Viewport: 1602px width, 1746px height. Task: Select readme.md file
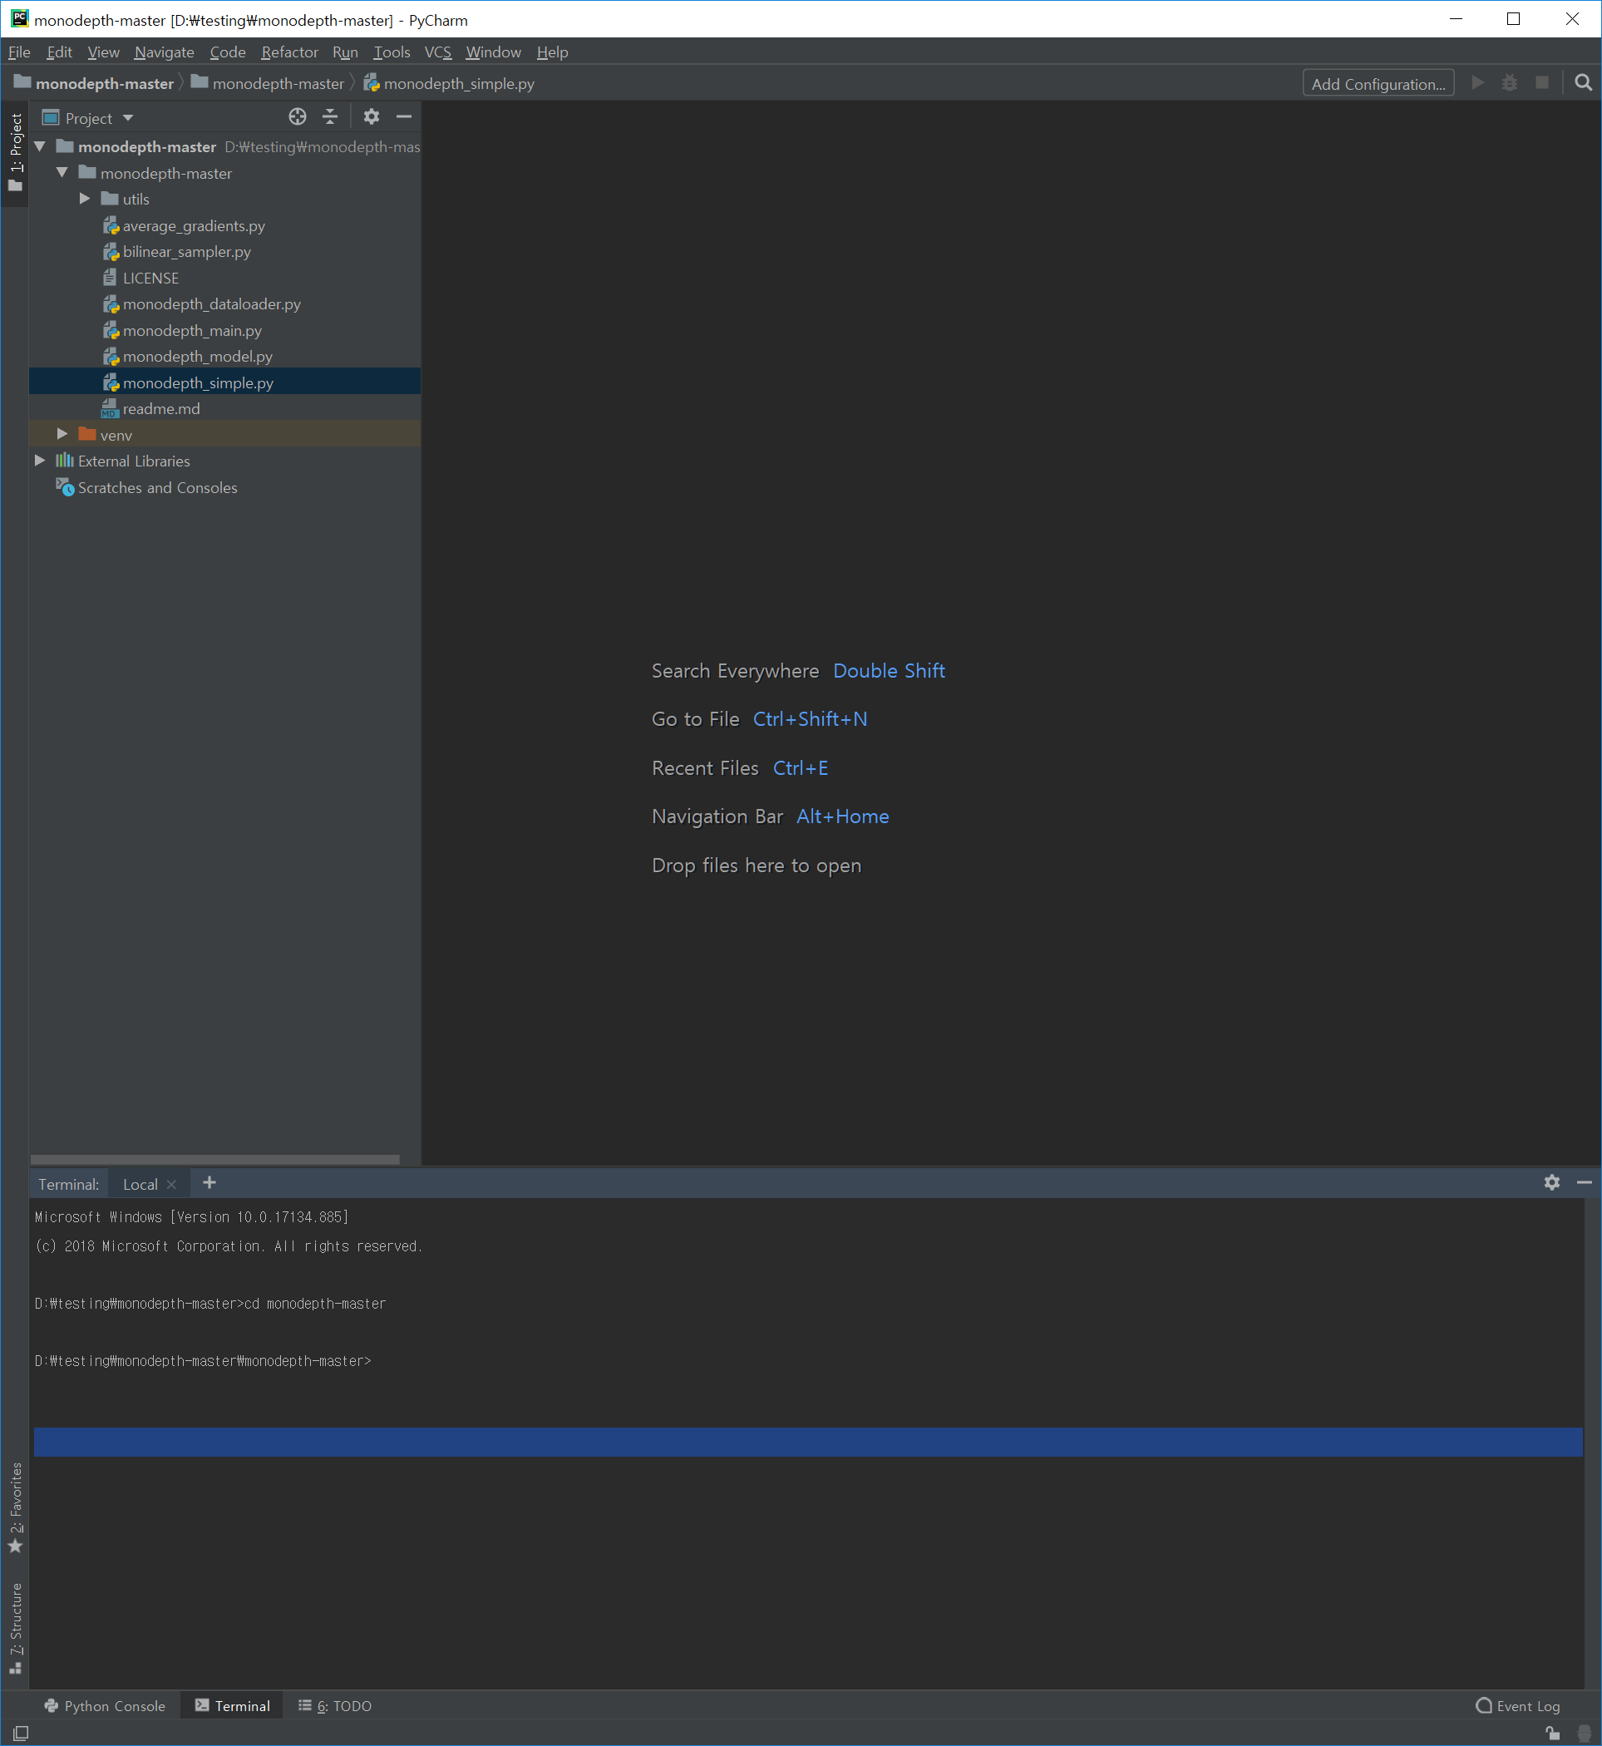tap(160, 408)
